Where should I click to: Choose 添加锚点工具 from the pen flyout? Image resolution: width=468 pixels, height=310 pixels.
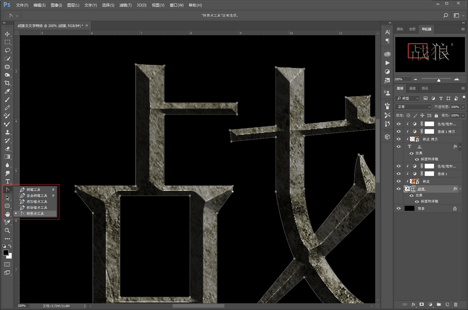(36, 201)
